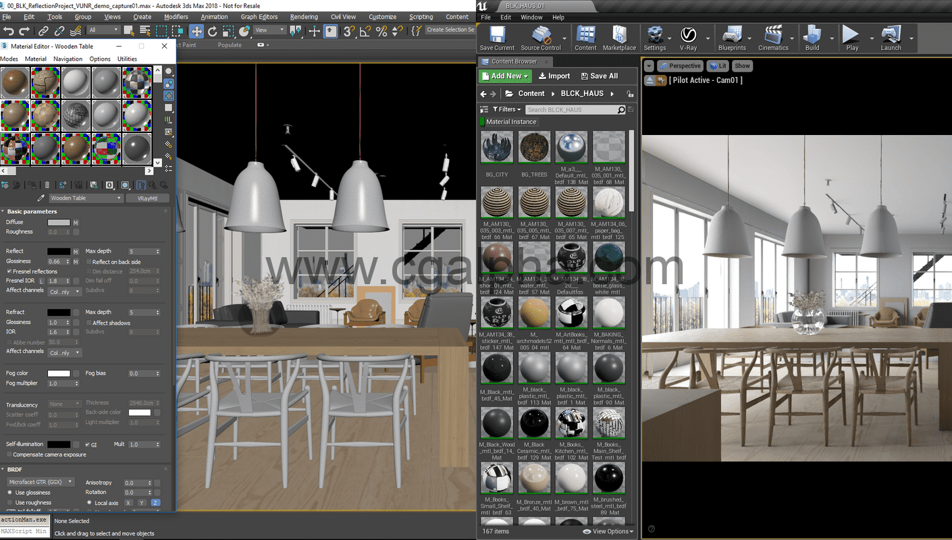Click the Add New button in Content Browser
This screenshot has height=540, width=952.
click(504, 76)
